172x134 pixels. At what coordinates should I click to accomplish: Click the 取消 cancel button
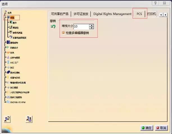[161, 128]
